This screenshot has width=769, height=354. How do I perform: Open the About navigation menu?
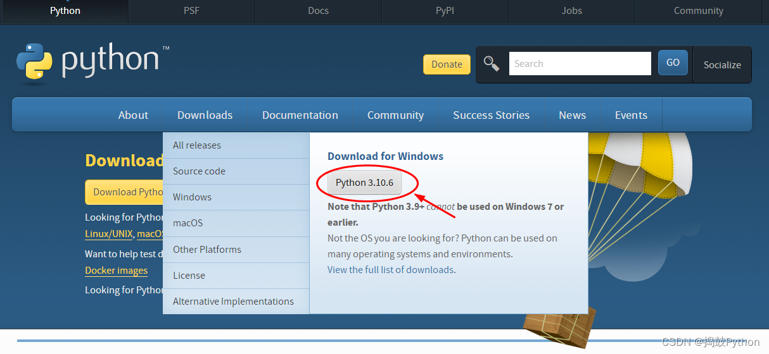(133, 115)
